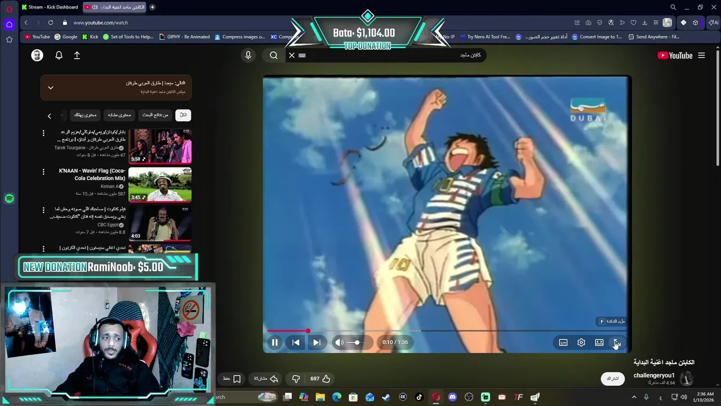
Task: Switch to Stream - Kick Dashboard tab
Action: 50,7
